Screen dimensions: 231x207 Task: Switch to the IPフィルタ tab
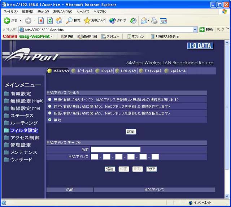(x=104, y=71)
